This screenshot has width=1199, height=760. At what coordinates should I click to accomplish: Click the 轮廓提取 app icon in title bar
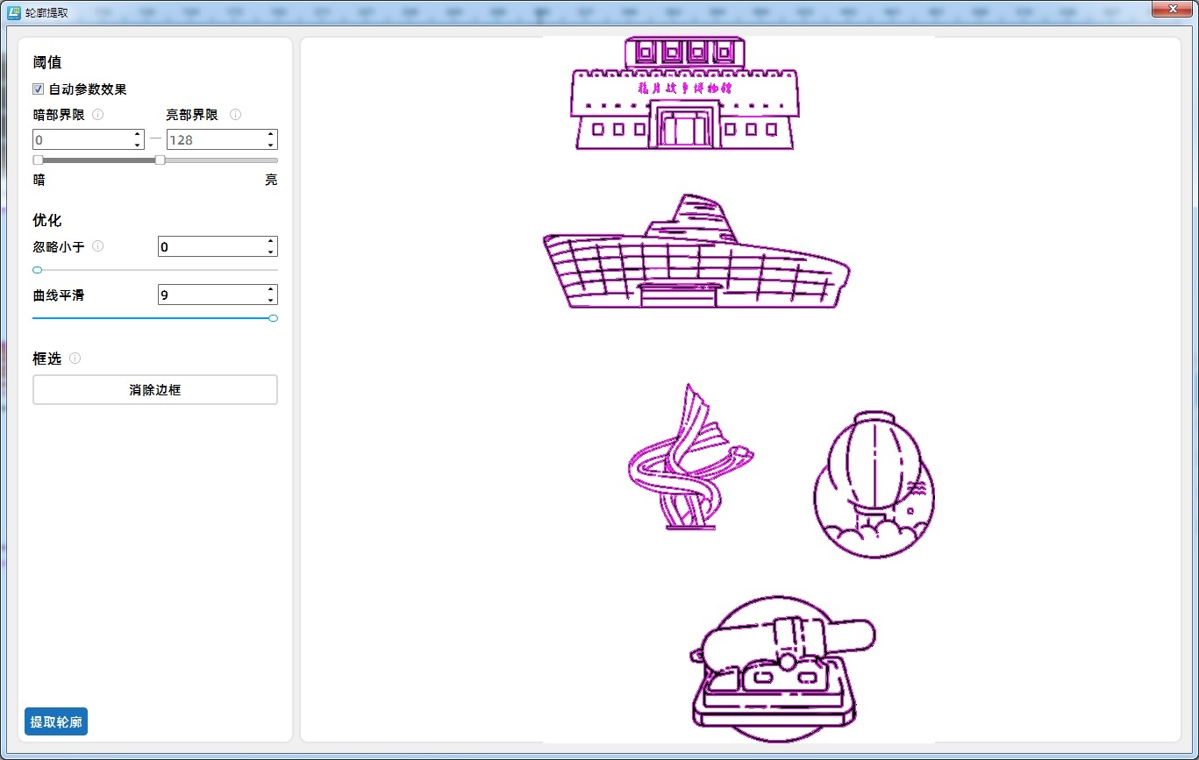(14, 13)
